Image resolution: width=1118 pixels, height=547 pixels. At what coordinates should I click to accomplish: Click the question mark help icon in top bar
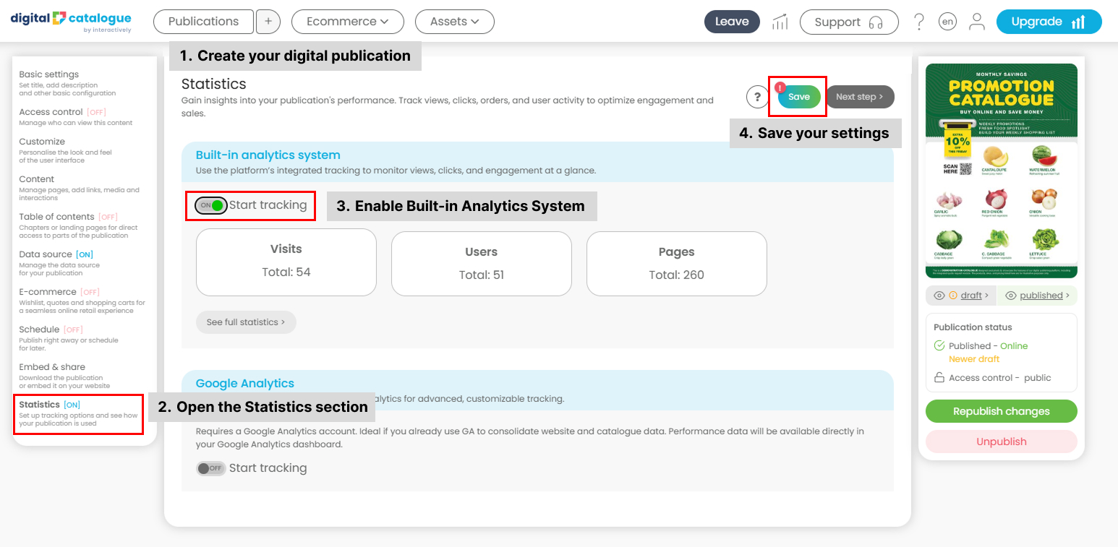[x=919, y=22]
